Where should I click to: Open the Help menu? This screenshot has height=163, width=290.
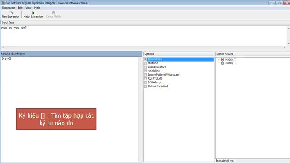[x=37, y=8]
